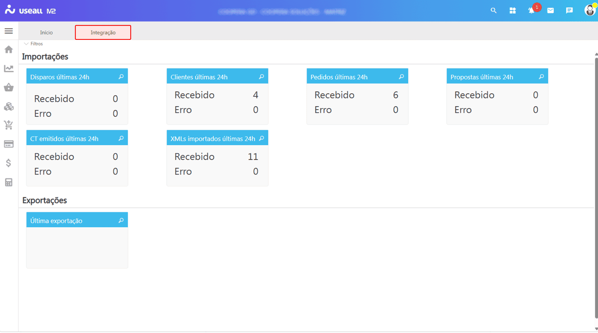The width and height of the screenshot is (598, 333).
Task: Click the home icon in the sidebar
Action: coord(9,49)
